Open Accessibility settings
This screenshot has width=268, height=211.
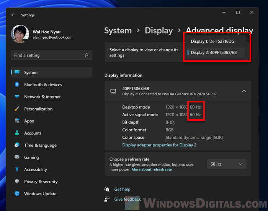pos(51,169)
